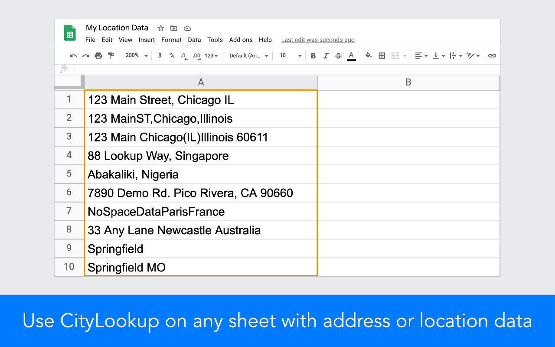The width and height of the screenshot is (555, 347).
Task: Format selection as percent
Action: click(171, 56)
